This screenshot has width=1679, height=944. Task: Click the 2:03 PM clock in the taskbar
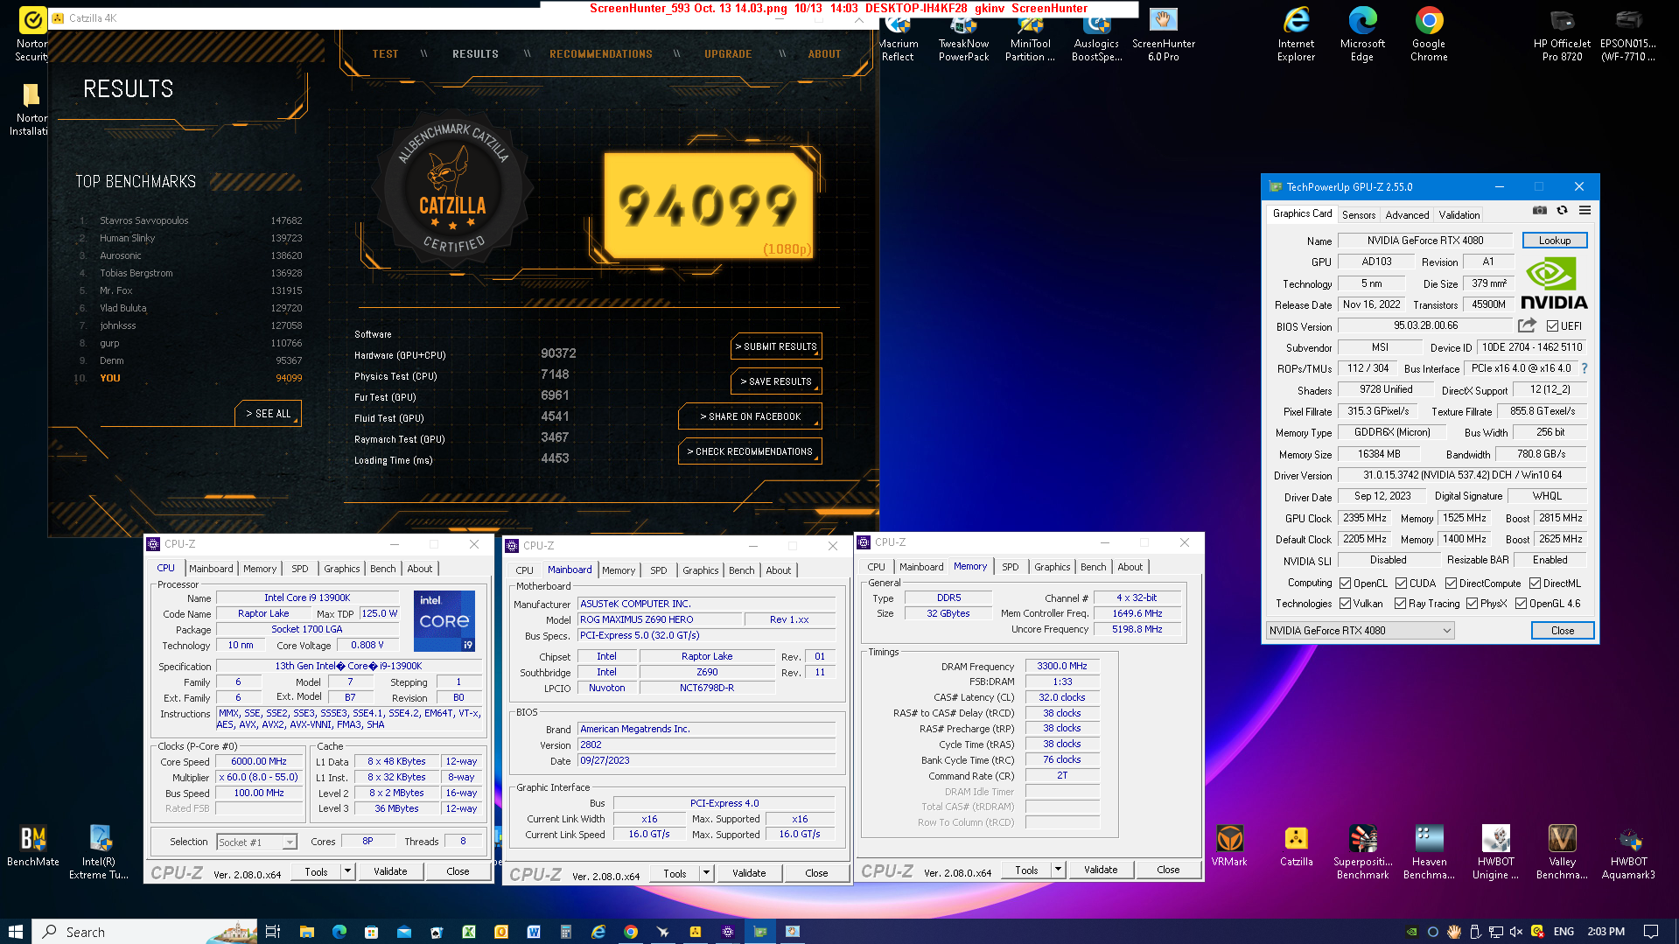[x=1606, y=932]
